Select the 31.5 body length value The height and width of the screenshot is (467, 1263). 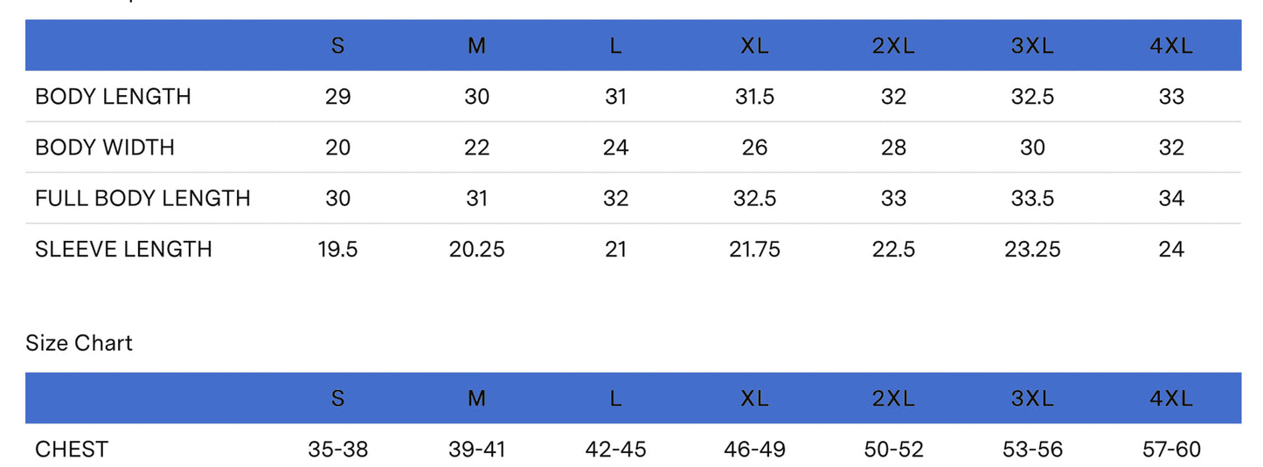754,97
